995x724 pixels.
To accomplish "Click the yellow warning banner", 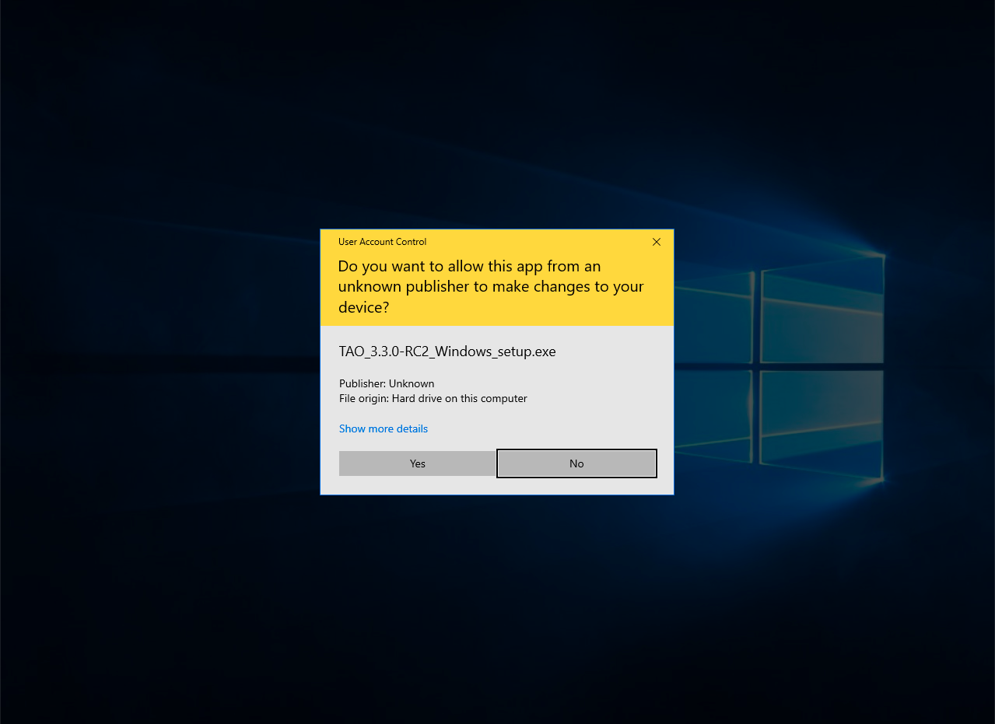I will point(497,286).
